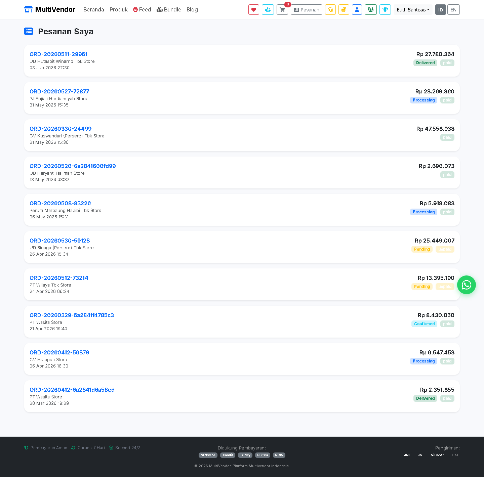Click the Delivered badge on order ORD-20260412-6a2841d6a58ed
The width and height of the screenshot is (484, 477).
pyautogui.click(x=425, y=398)
